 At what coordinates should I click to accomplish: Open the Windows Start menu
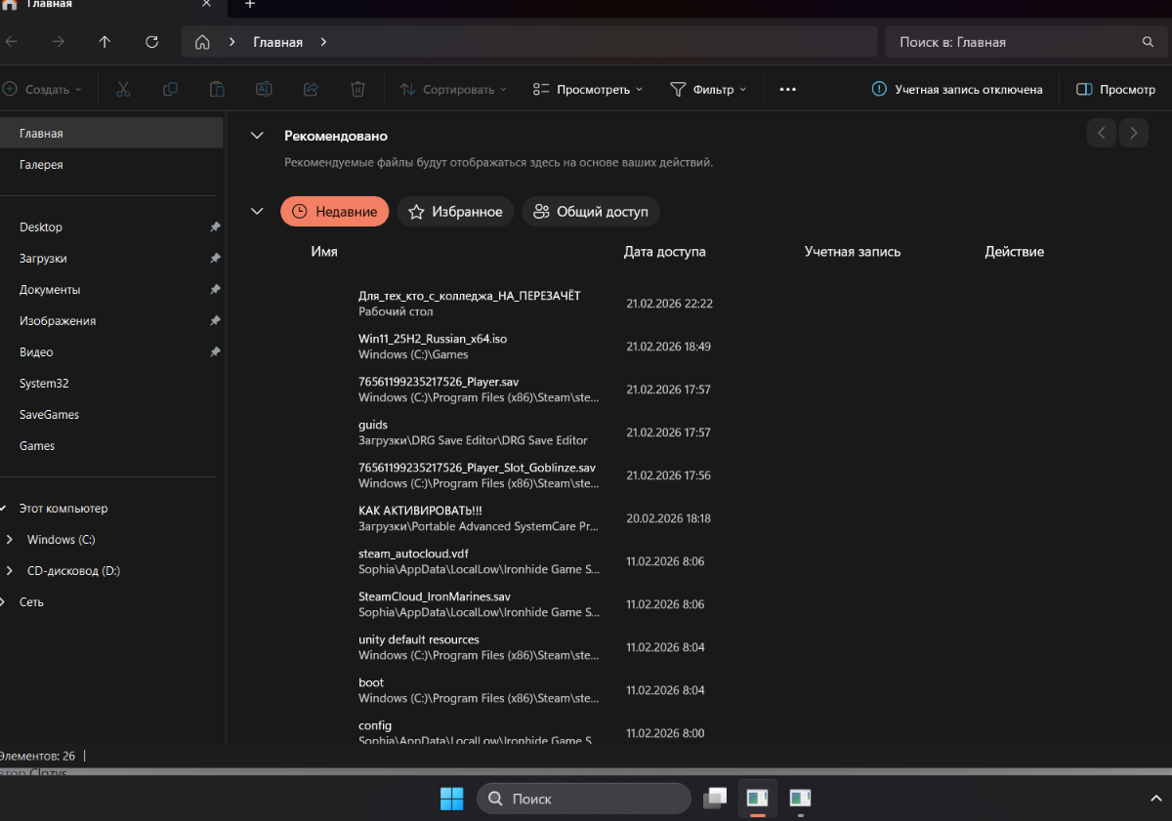coord(451,799)
